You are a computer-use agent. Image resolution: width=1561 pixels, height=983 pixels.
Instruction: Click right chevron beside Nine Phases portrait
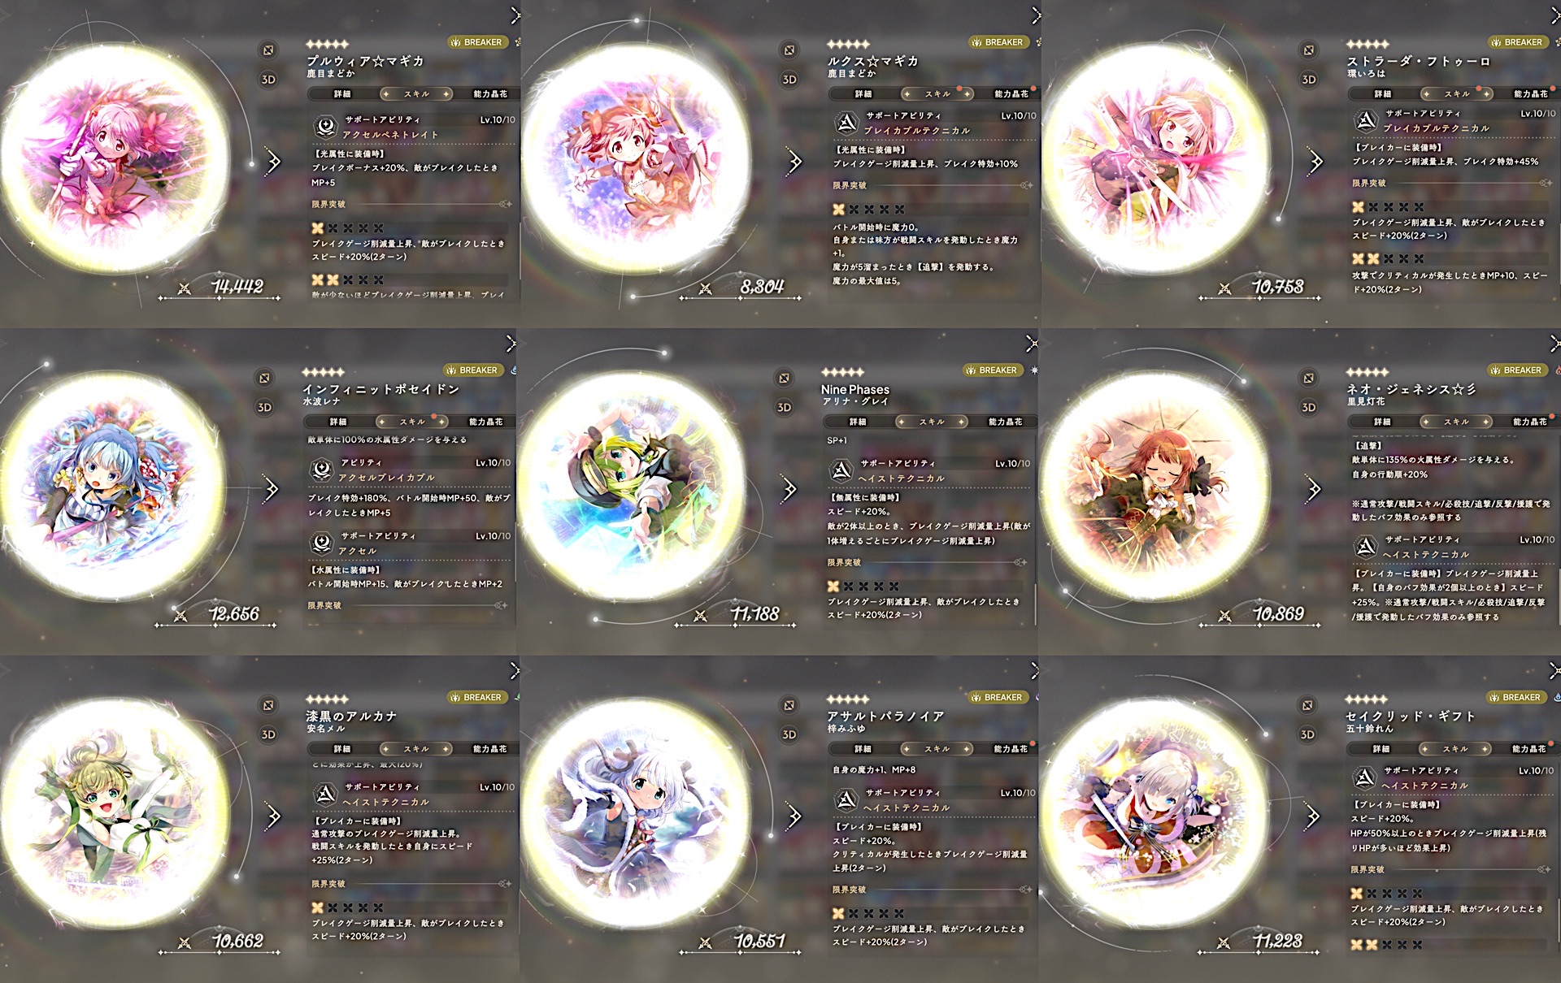click(788, 488)
